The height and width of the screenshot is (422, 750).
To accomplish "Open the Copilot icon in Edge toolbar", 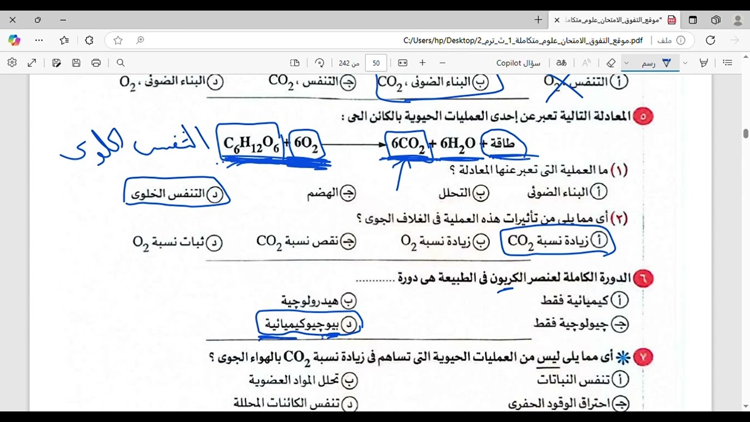I will 14,40.
